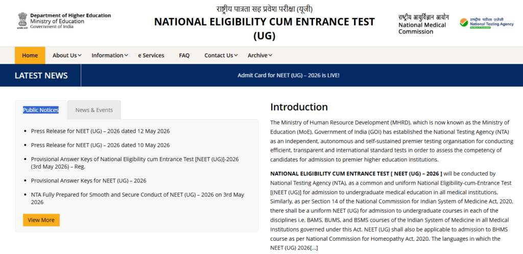The image size is (523, 254).
Task: Click the View More button
Action: 41,220
